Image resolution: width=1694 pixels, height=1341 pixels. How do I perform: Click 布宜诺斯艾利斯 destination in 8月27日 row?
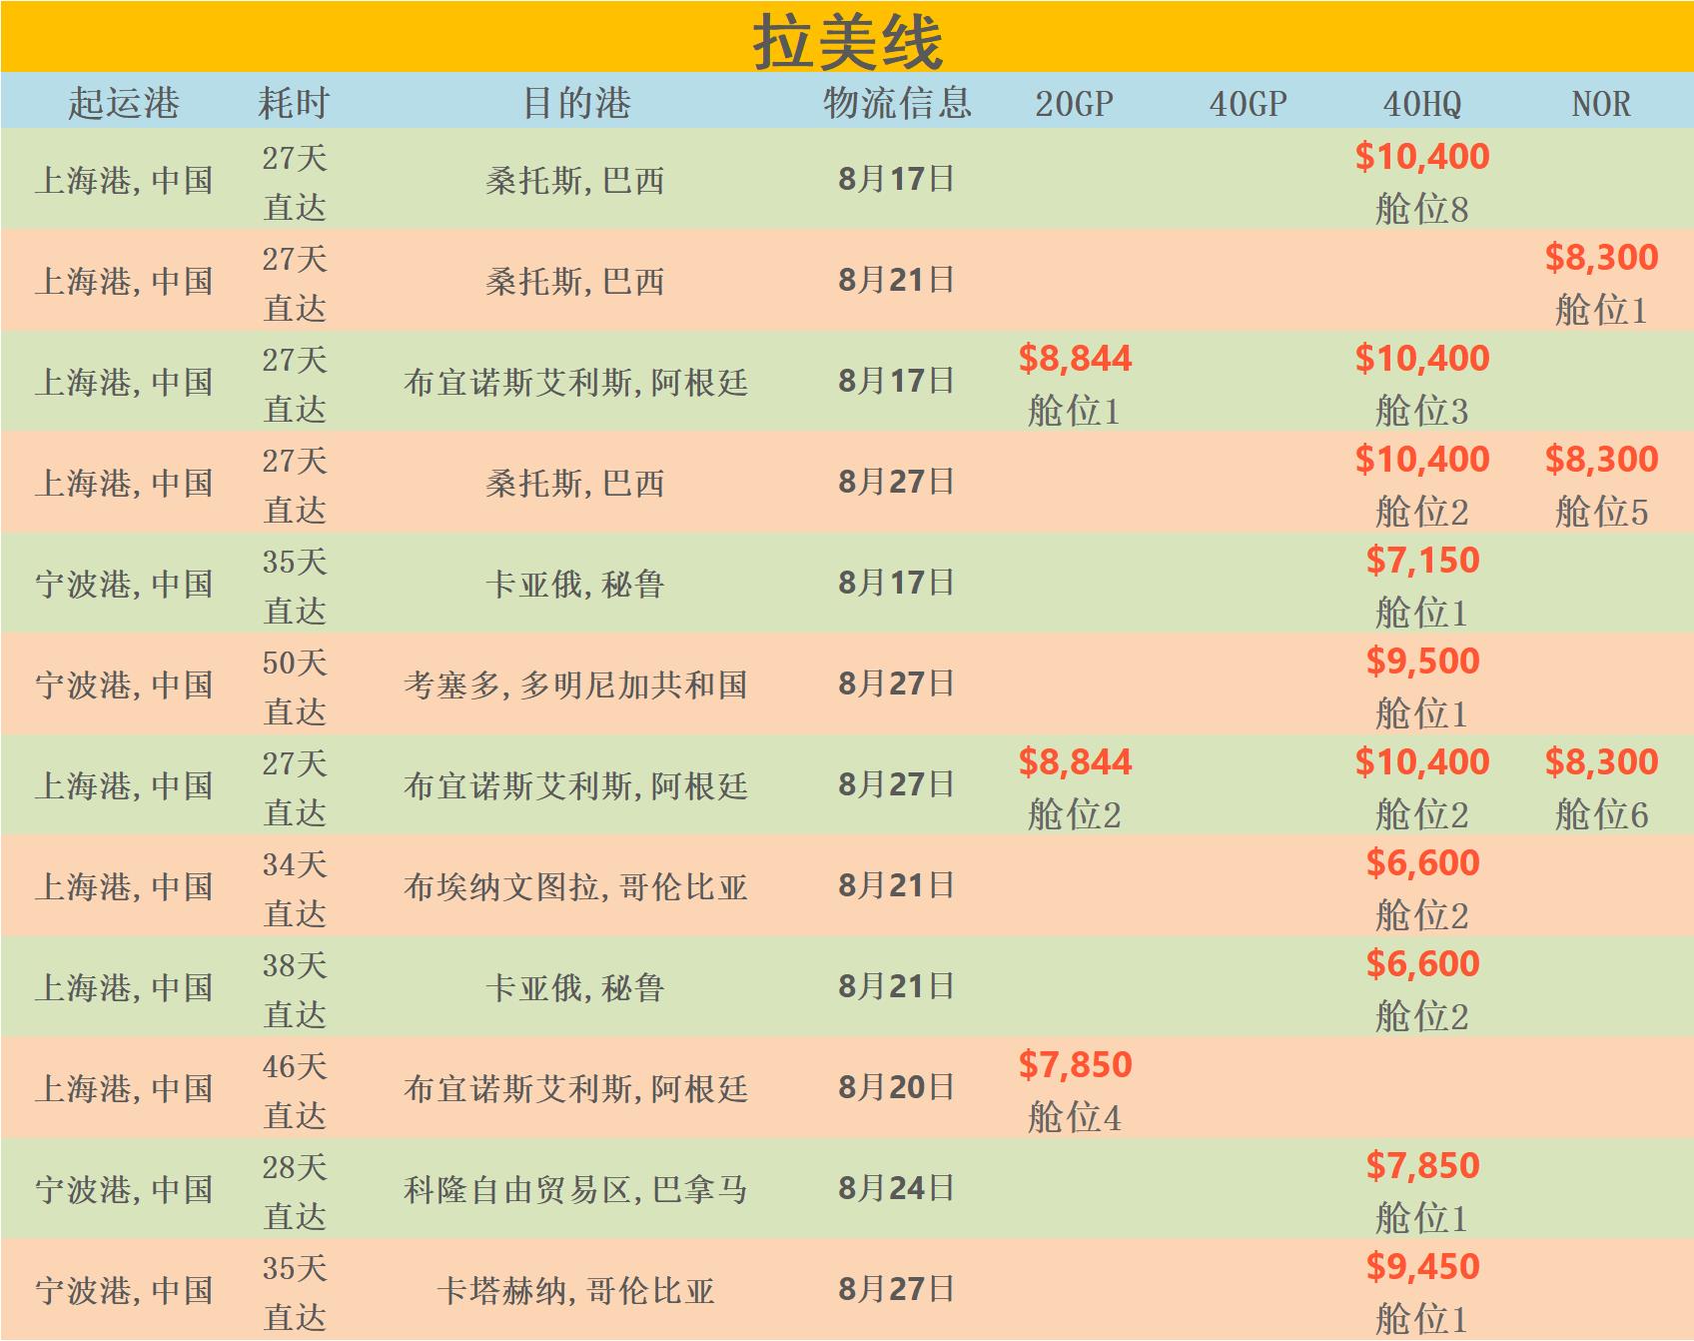point(576,785)
